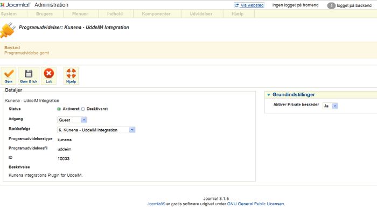This screenshot has width=377, height=209.
Task: Click the 'Programudvidelse gemt' message text
Action: 27,53
